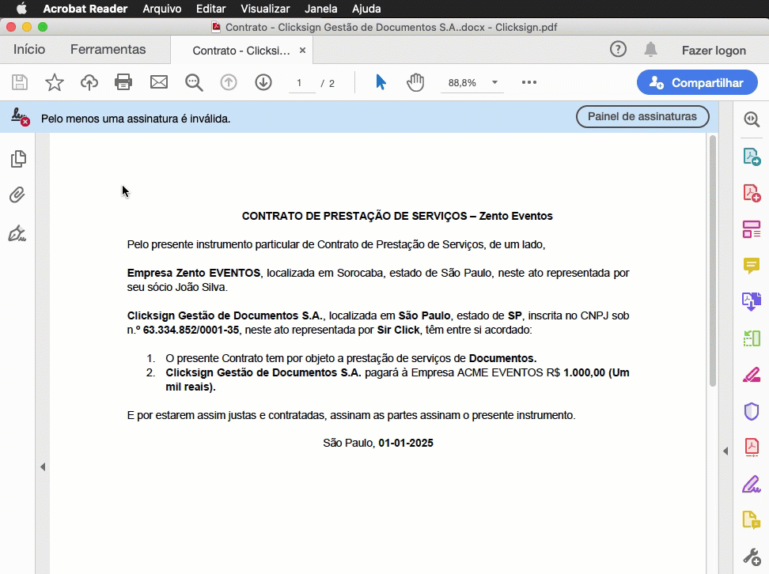The image size is (769, 574).
Task: Open Redact tool pink pen icon
Action: click(x=752, y=375)
